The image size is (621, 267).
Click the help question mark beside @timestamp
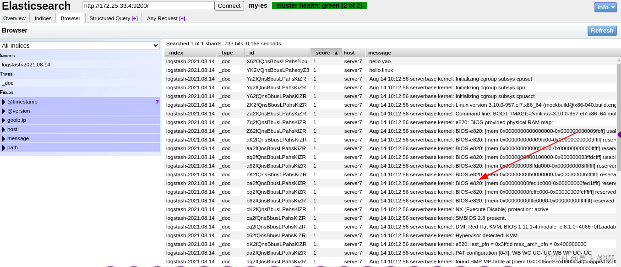[157, 102]
